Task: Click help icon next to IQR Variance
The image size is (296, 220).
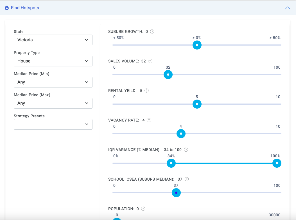Action: point(186,150)
